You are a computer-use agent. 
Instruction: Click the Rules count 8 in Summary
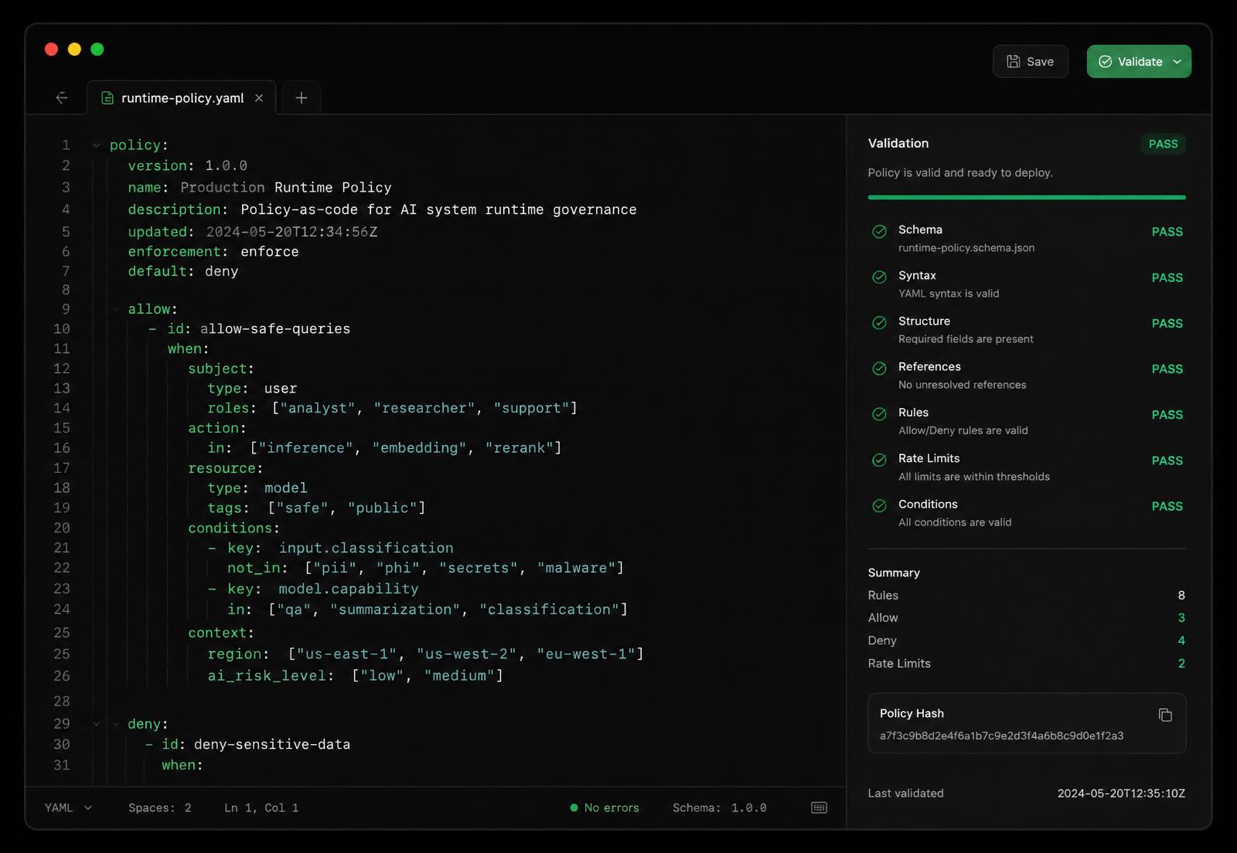1181,595
